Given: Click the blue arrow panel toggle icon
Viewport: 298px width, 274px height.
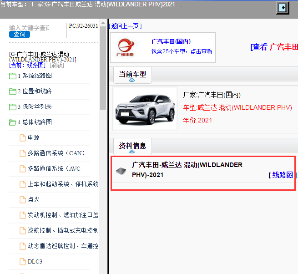Looking at the screenshot, I should pyautogui.click(x=283, y=8).
